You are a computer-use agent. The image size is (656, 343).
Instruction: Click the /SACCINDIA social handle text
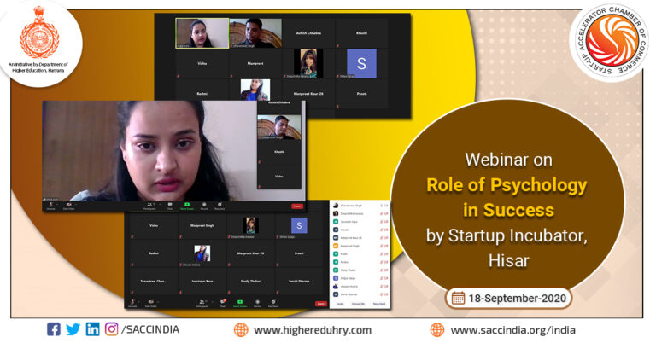(150, 329)
